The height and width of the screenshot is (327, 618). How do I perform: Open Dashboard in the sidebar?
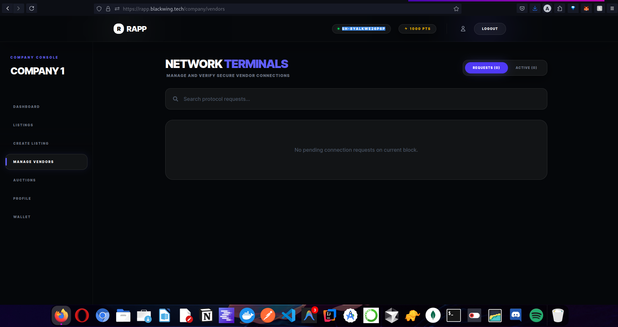click(x=26, y=107)
